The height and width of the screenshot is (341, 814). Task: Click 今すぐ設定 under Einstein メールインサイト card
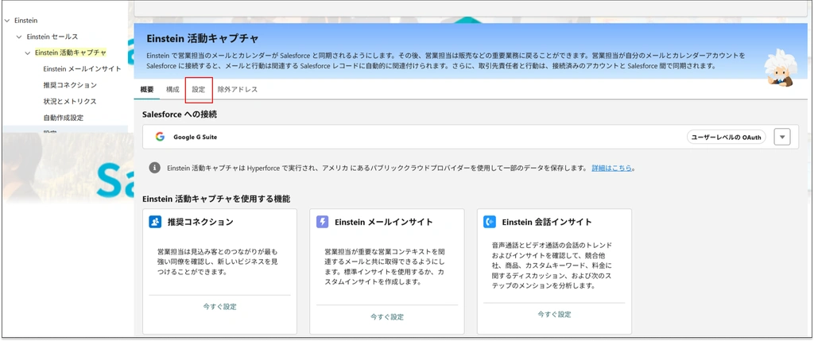pos(386,316)
